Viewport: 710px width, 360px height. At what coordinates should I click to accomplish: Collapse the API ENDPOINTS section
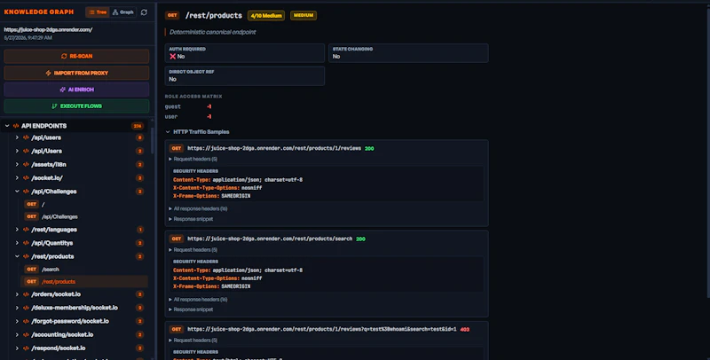tap(7, 126)
